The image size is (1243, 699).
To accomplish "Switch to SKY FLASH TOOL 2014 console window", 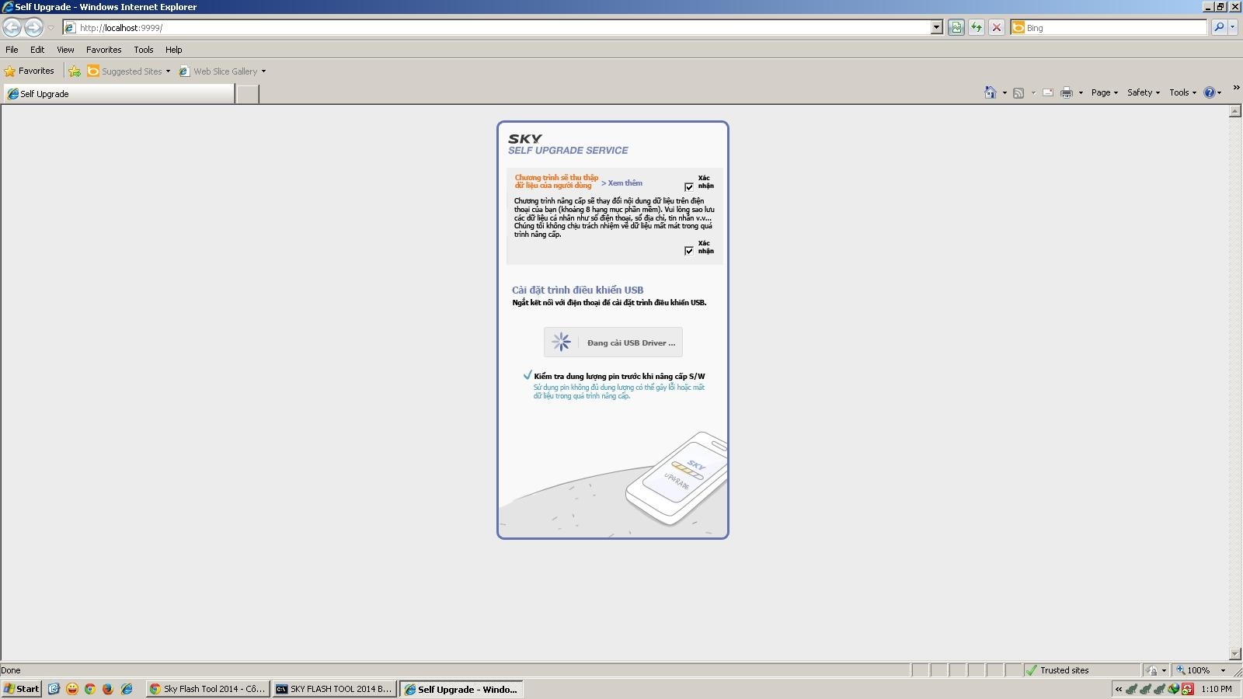I will pyautogui.click(x=334, y=689).
